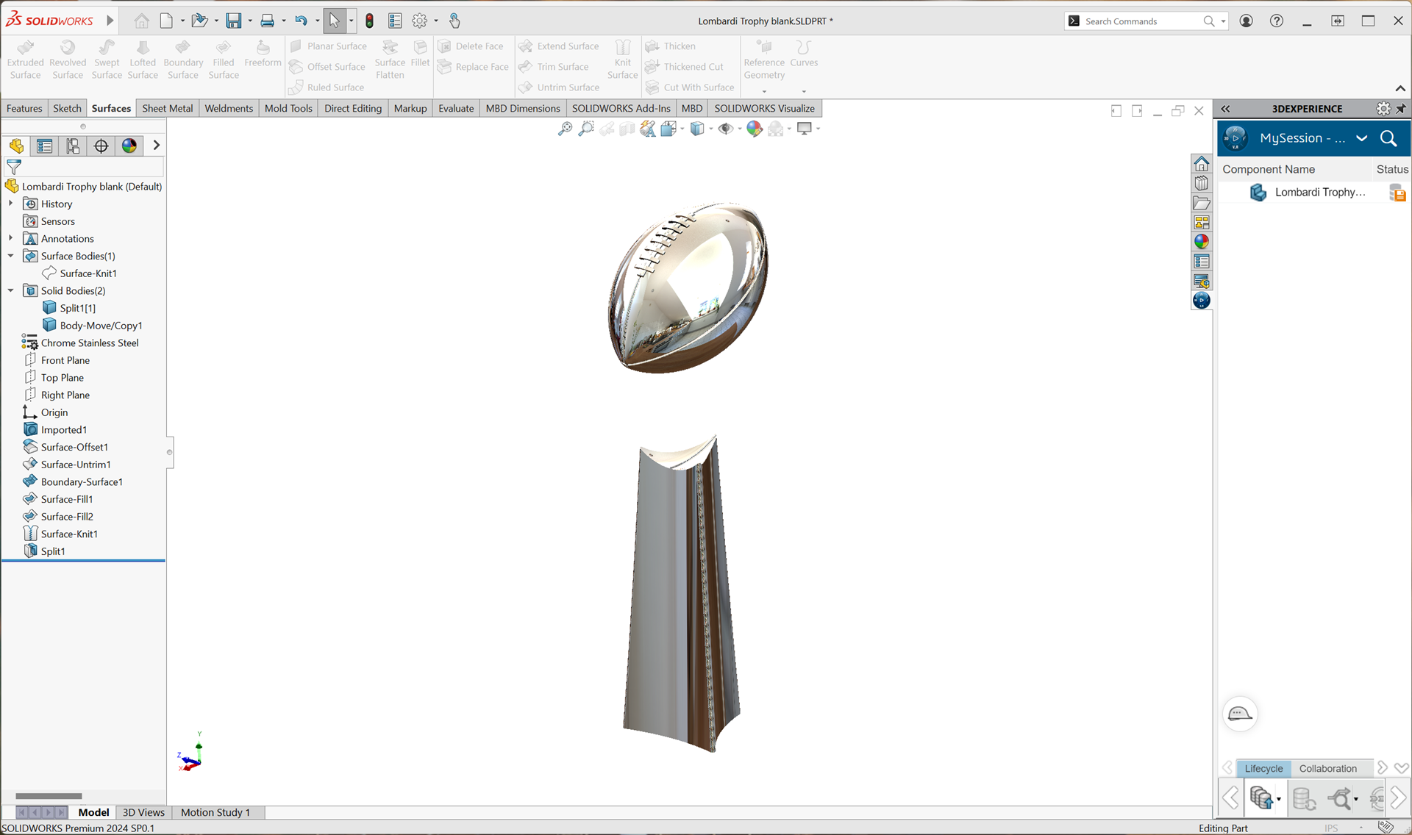Click the Save icon in toolbar
1412x835 pixels.
pyautogui.click(x=233, y=21)
